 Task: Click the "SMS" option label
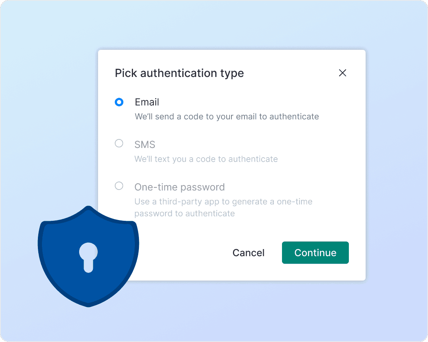coord(145,145)
